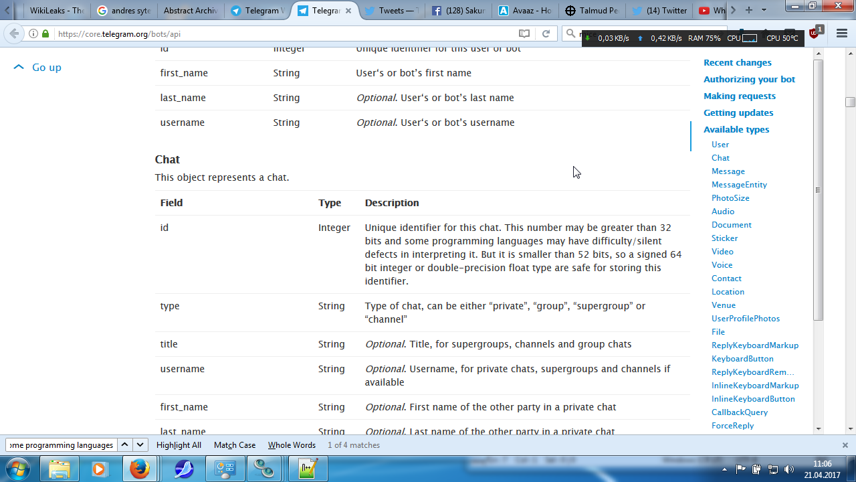This screenshot has width=856, height=482.
Task: Toggle Highlight All in find bar
Action: coord(179,445)
